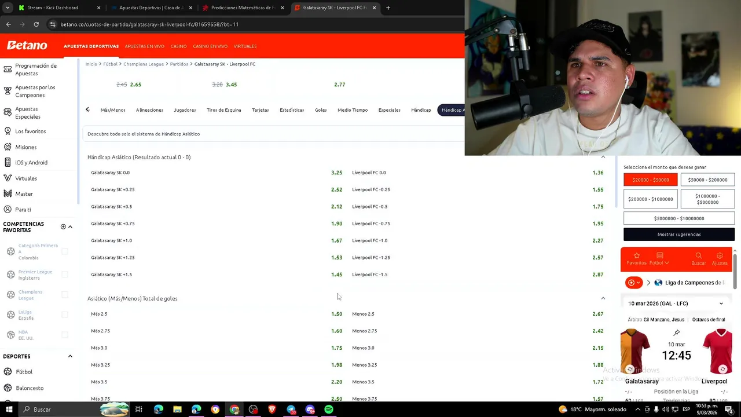Switch to Medio Tiempo tab
Screen dimensions: 741x417
(x=353, y=110)
